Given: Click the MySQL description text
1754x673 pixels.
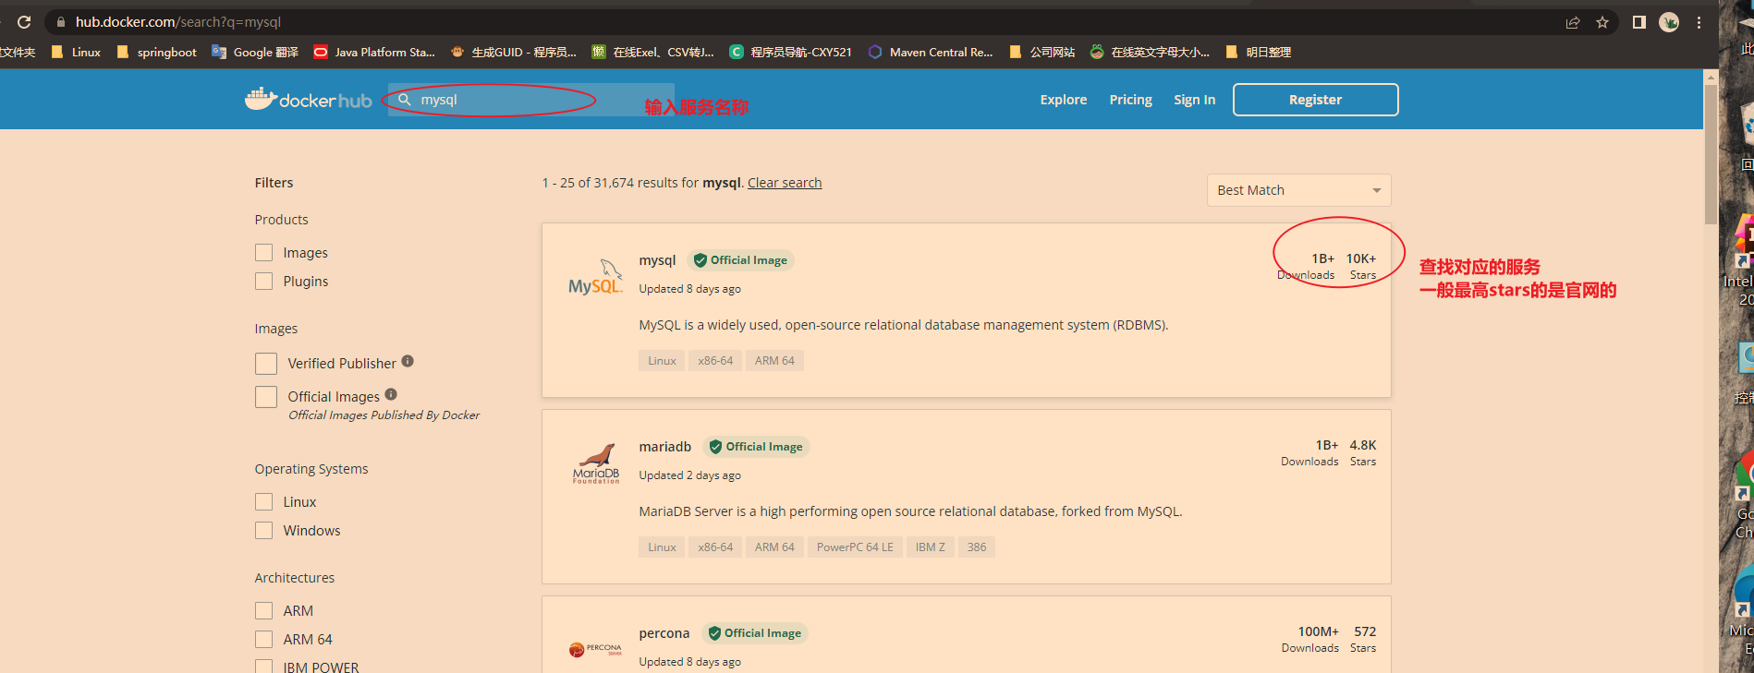Looking at the screenshot, I should pyautogui.click(x=904, y=325).
